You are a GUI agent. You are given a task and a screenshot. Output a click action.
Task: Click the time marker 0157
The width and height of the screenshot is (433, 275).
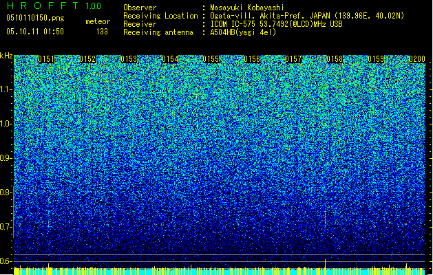point(293,59)
